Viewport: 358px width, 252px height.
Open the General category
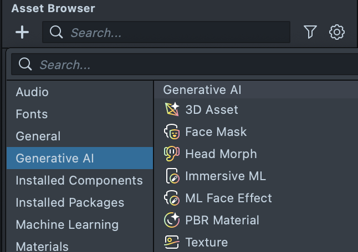(38, 136)
